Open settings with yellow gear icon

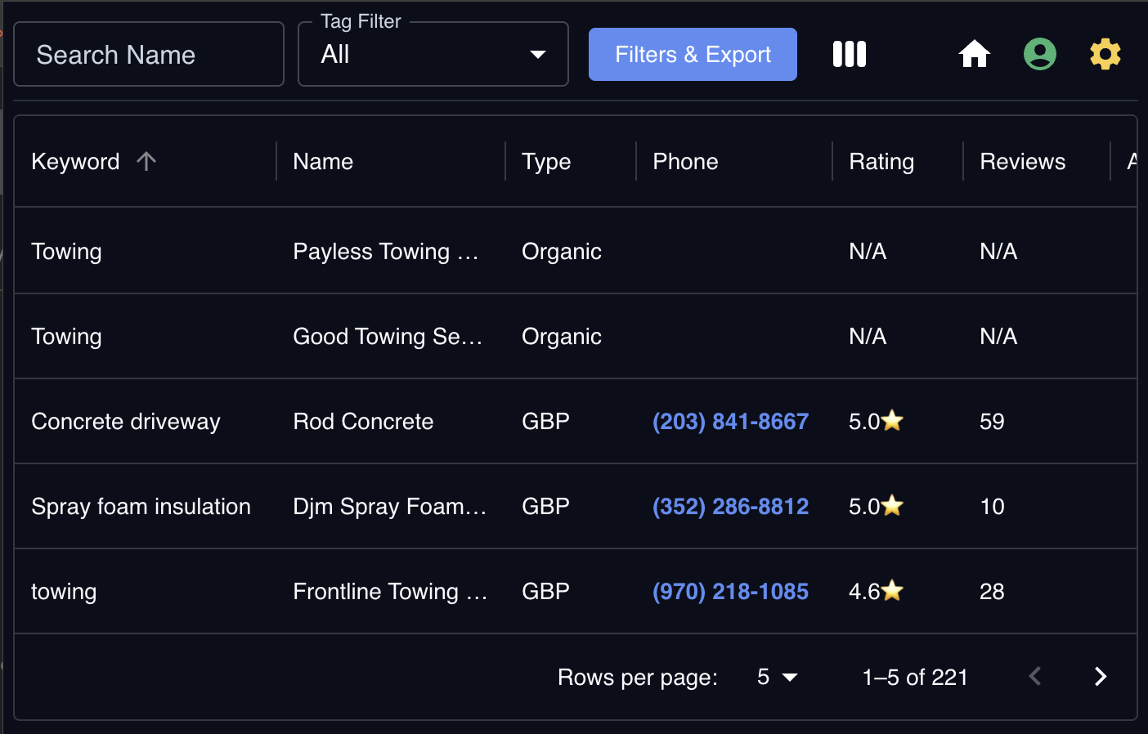tap(1105, 55)
